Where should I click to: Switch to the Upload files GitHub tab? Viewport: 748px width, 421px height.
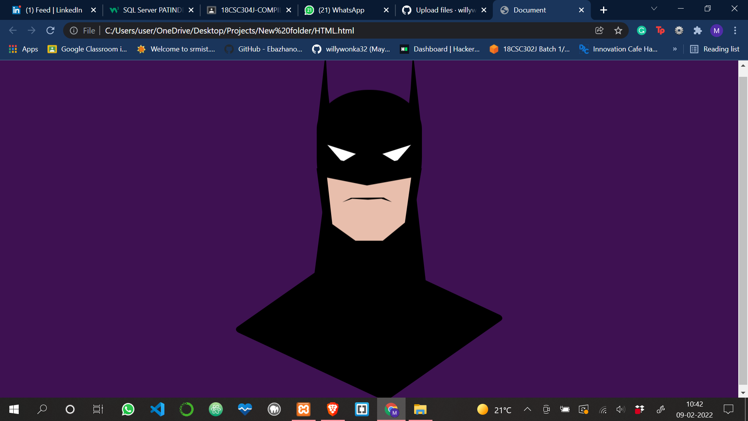pos(444,10)
